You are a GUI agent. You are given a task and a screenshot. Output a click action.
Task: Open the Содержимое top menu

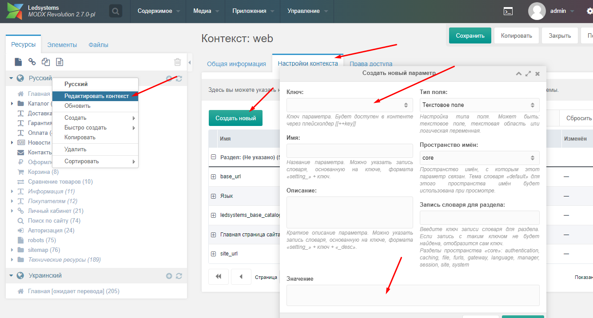tap(158, 11)
